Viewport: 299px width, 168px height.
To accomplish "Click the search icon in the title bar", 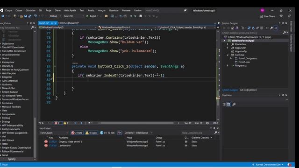I will [x=185, y=10].
